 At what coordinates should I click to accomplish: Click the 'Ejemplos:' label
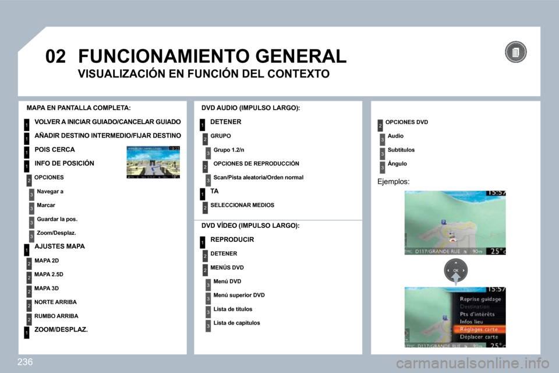[x=394, y=182]
